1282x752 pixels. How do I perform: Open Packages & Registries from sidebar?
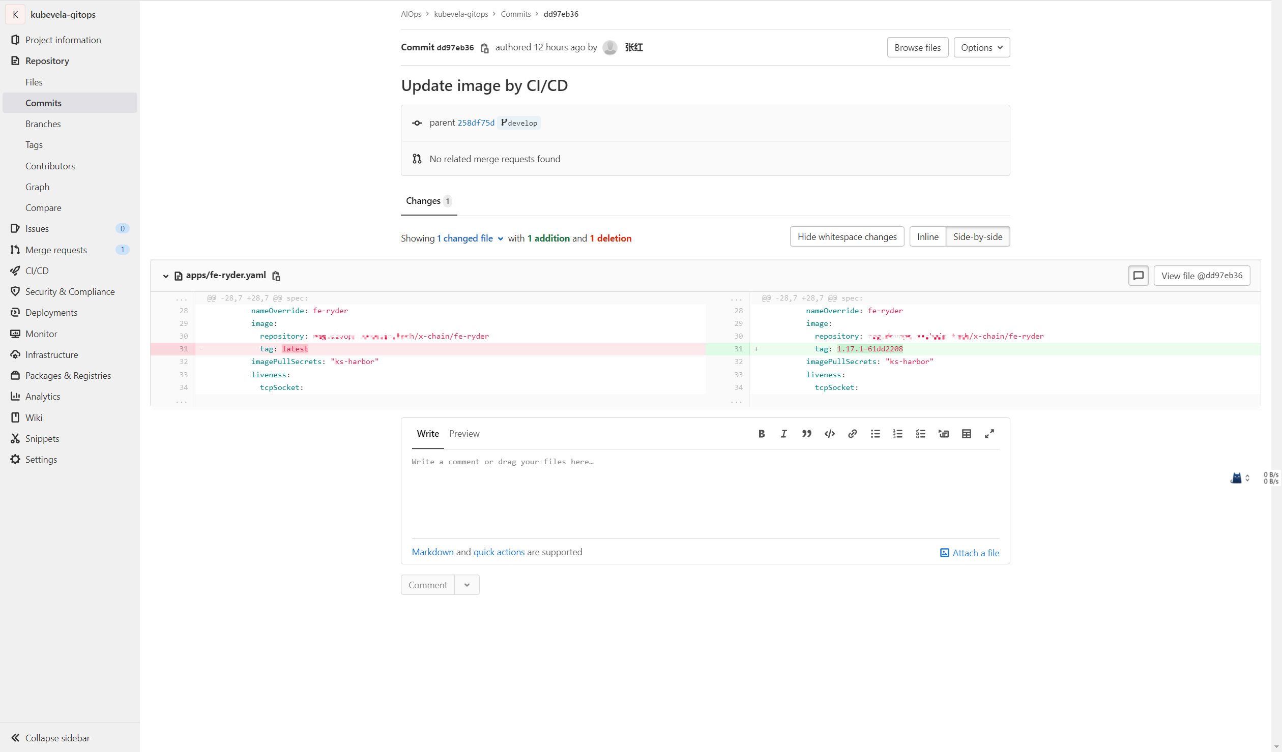coord(68,375)
